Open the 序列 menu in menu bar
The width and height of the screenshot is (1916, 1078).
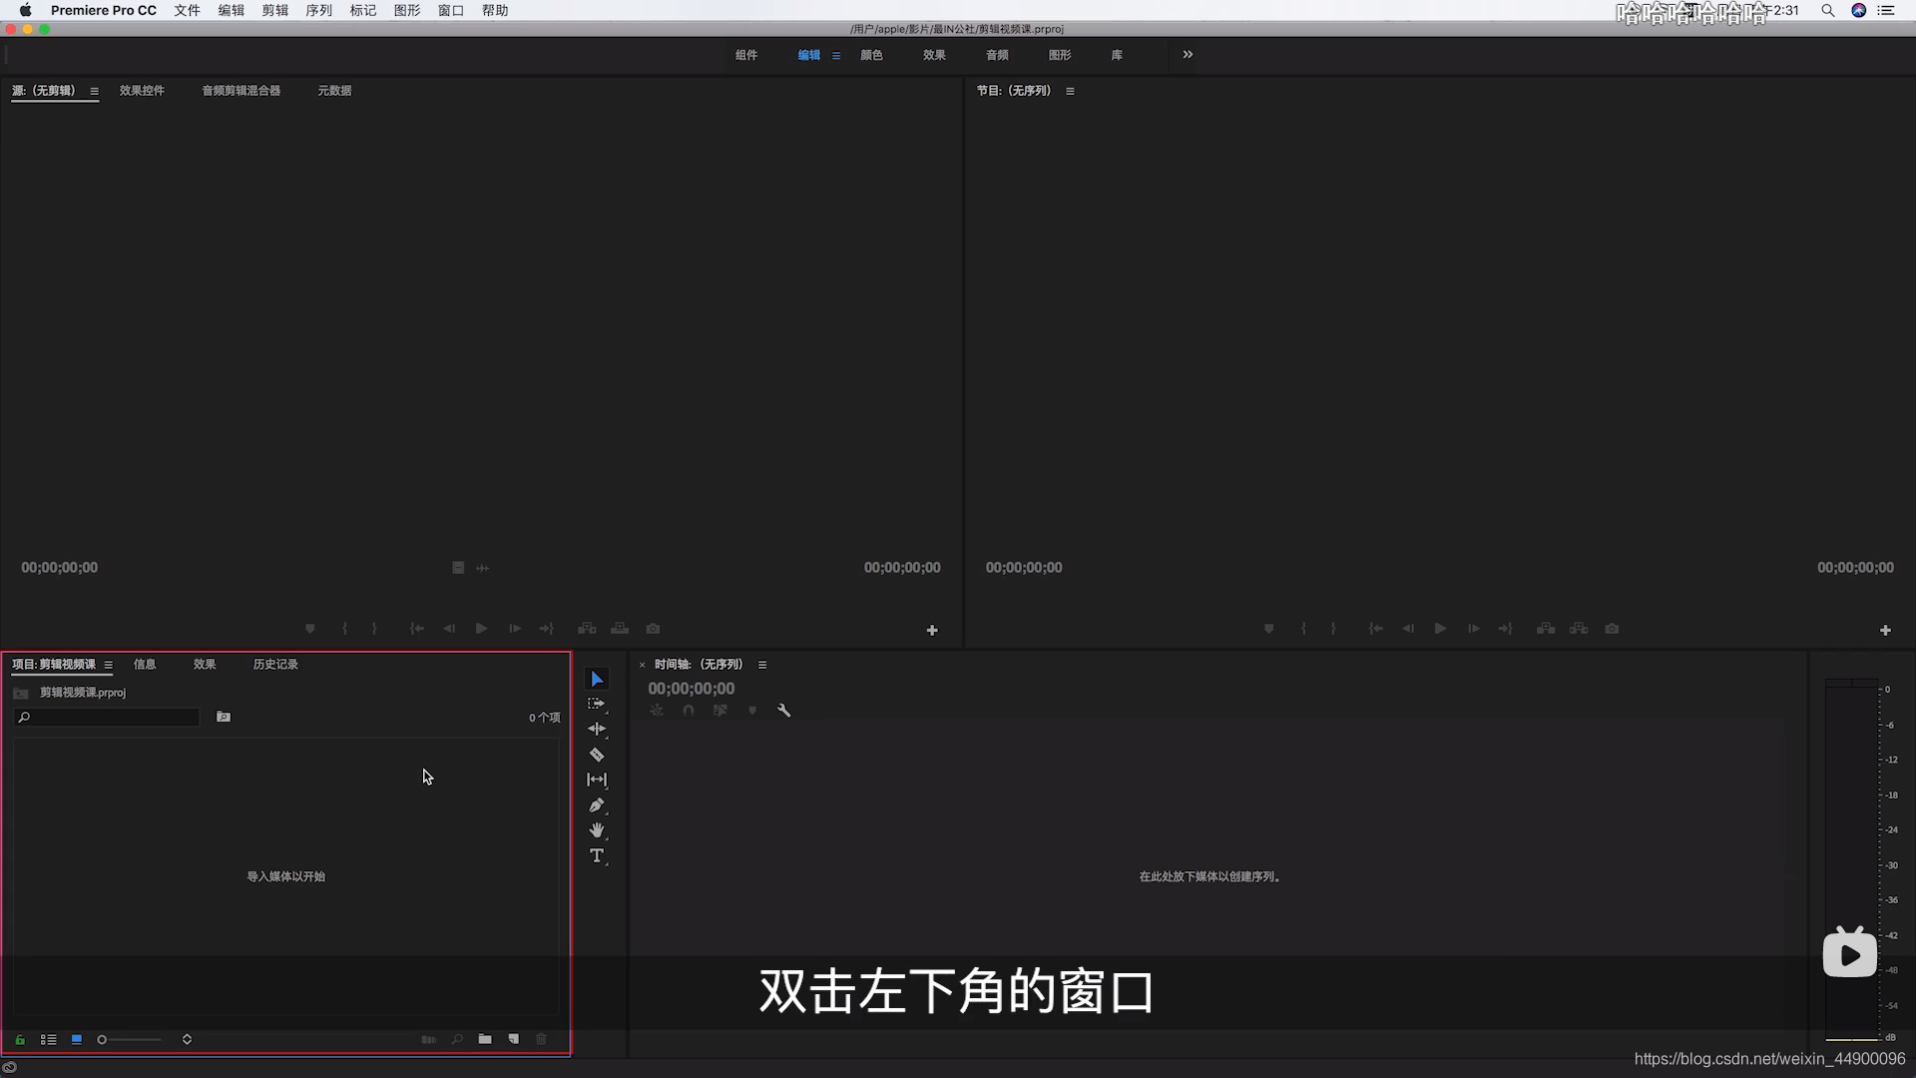(318, 10)
